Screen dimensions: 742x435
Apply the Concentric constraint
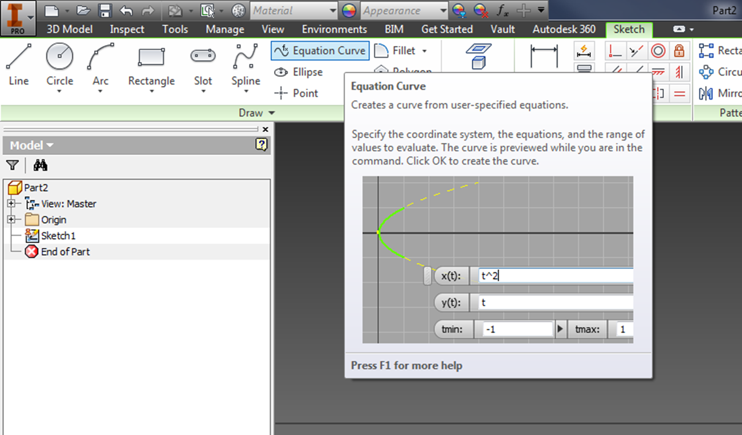[x=658, y=51]
